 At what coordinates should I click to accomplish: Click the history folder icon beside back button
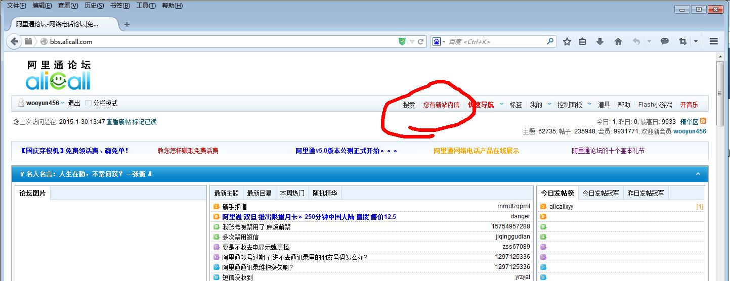click(29, 41)
